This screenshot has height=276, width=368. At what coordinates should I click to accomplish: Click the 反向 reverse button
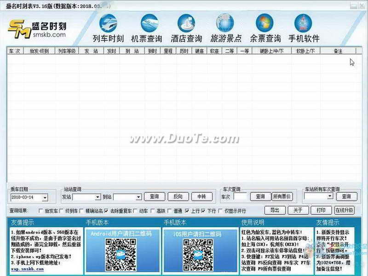(x=178, y=196)
